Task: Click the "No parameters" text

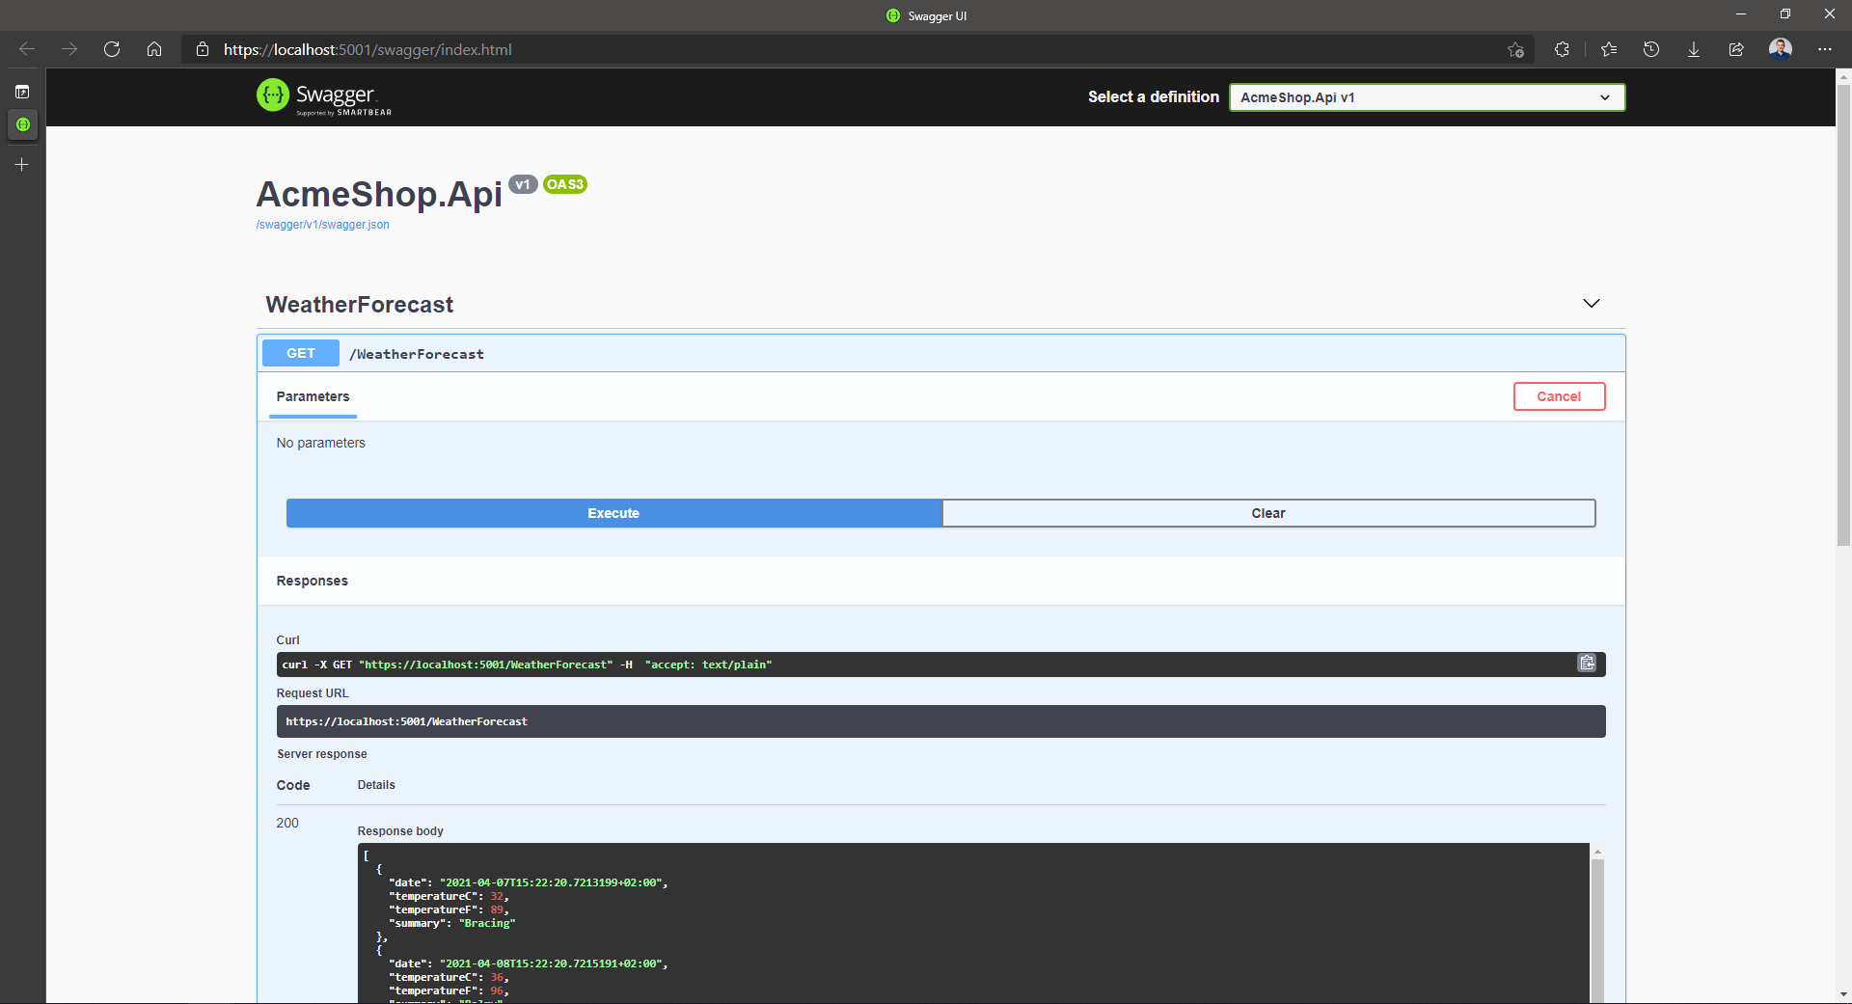Action: [321, 443]
